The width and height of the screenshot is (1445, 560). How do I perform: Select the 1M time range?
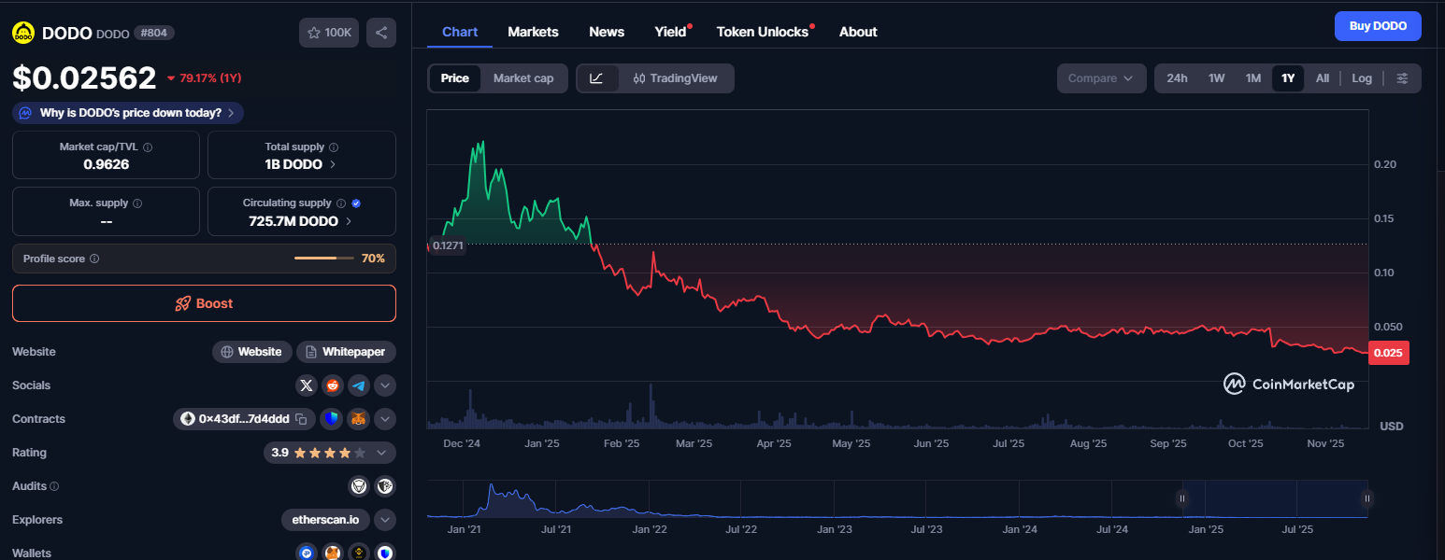[1253, 78]
